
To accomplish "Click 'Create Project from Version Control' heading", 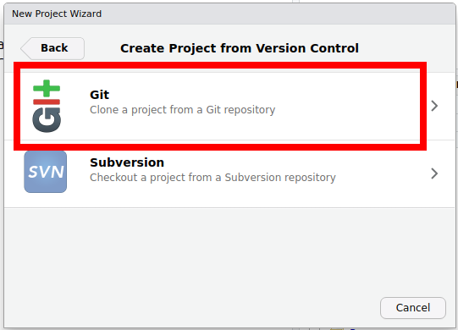I will tap(240, 48).
